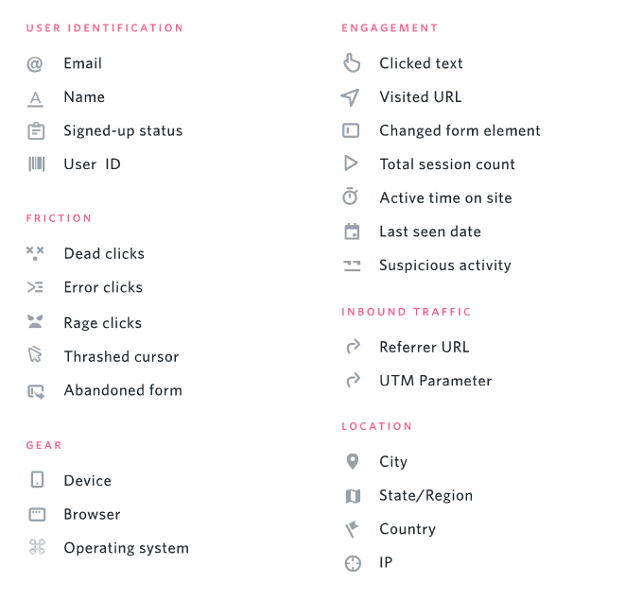This screenshot has height=600, width=625.
Task: Choose the Browser filter label
Action: pos(92,514)
